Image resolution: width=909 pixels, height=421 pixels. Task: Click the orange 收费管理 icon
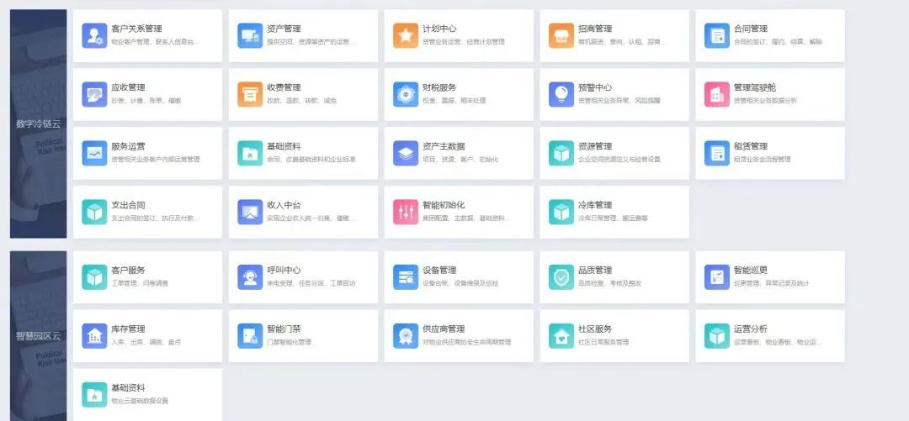point(250,94)
